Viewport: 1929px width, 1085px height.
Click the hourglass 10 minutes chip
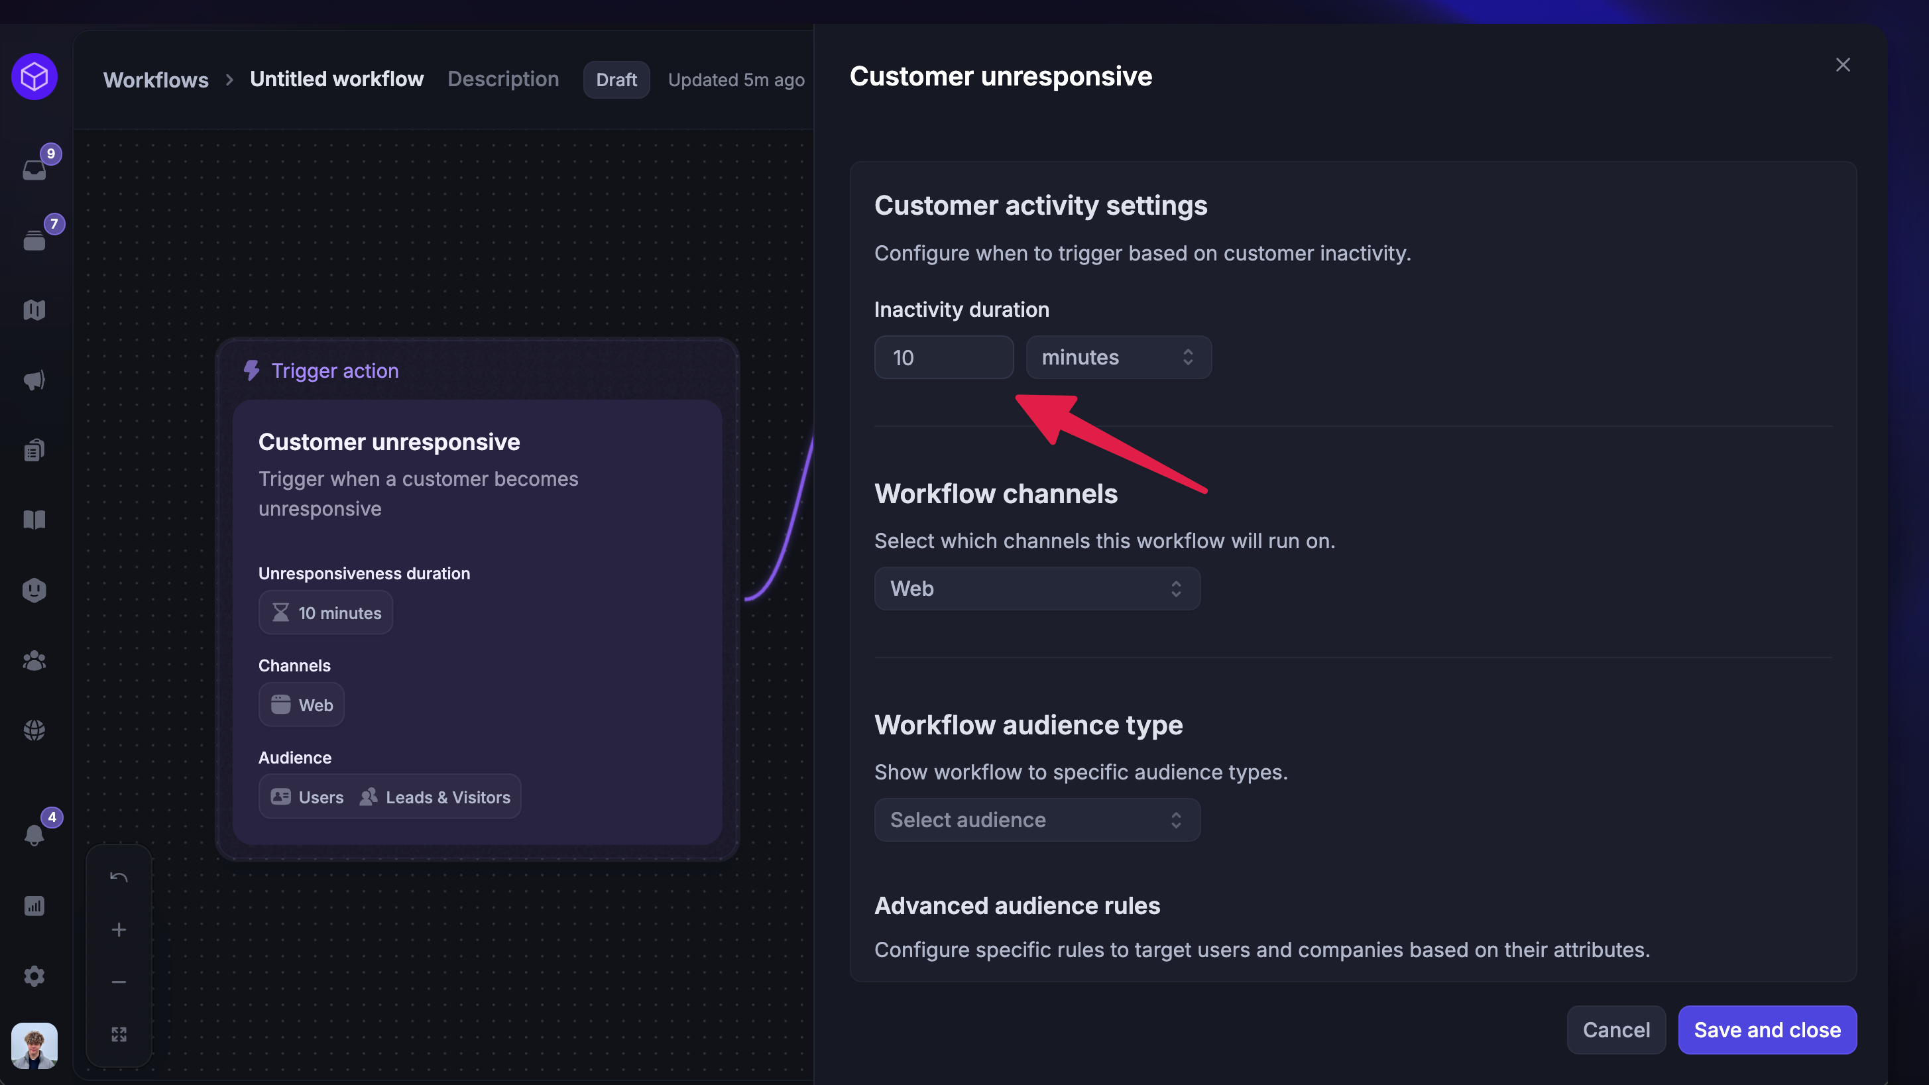click(x=325, y=612)
